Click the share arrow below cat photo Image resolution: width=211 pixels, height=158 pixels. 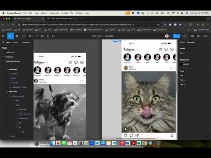pos(137,136)
